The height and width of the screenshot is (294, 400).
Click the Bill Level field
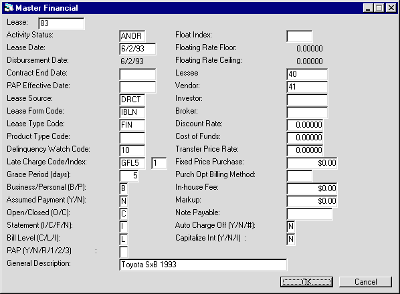point(124,239)
